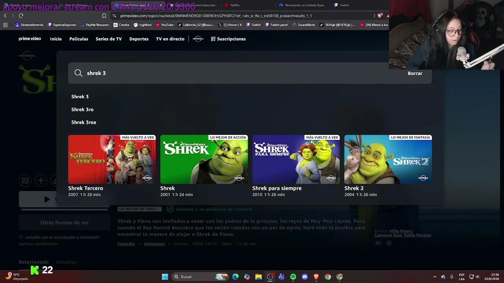
Task: Bookmark this page with the bookmark icon
Action: click(x=104, y=16)
